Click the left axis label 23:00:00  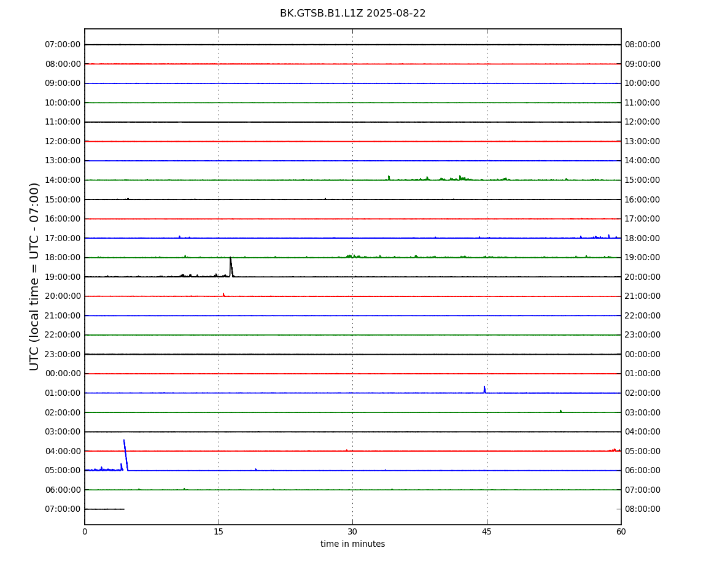[63, 354]
